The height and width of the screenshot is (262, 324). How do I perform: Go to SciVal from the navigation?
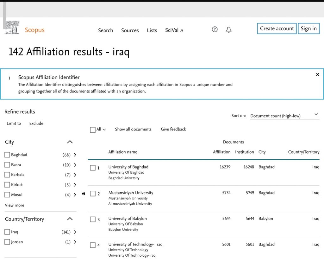pyautogui.click(x=174, y=30)
